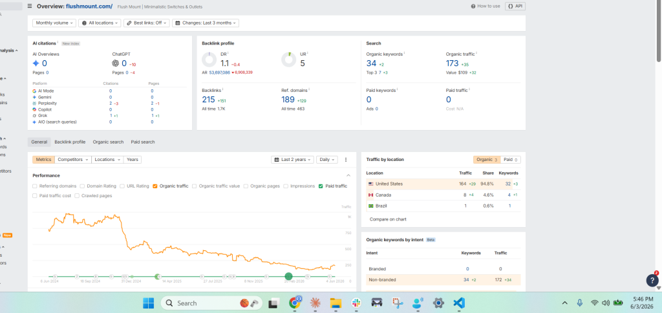Screen dimensions: 662x313
Task: Enable the Domain Rating checkbox
Action: tap(82, 186)
